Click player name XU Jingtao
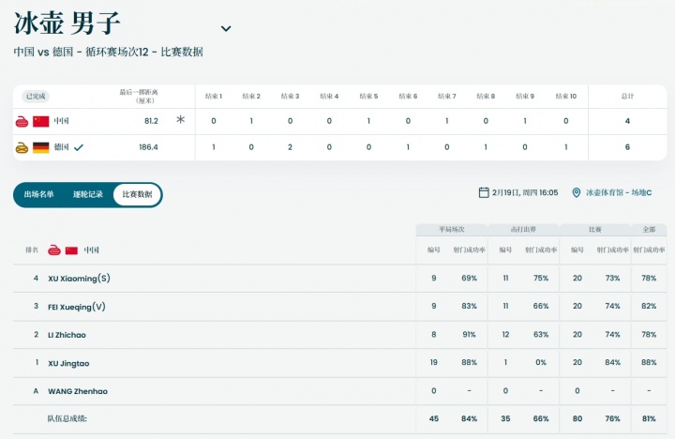The height and width of the screenshot is (439, 675). 68,363
